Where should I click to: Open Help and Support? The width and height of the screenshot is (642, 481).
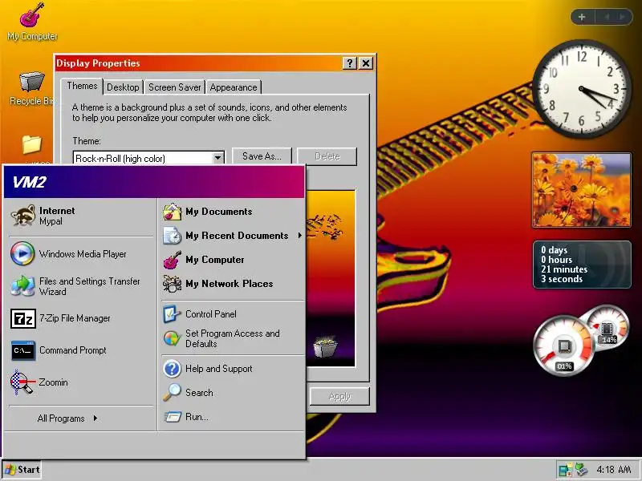tap(233, 369)
